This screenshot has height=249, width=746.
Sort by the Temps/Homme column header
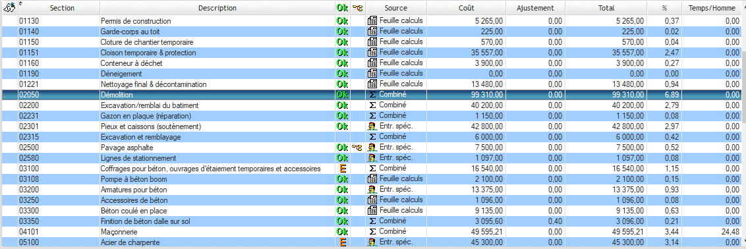(x=712, y=8)
